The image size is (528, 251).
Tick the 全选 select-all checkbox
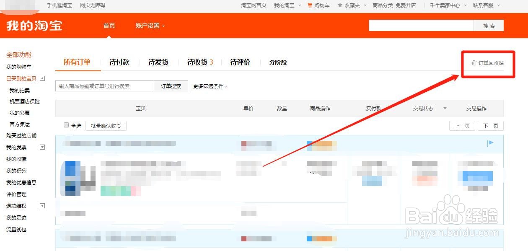[x=66, y=125]
